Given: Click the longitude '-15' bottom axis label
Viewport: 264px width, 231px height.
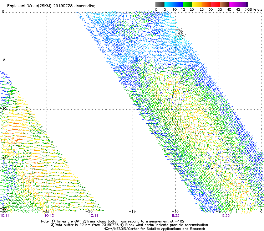Looking at the screenshot, I should [132, 211].
